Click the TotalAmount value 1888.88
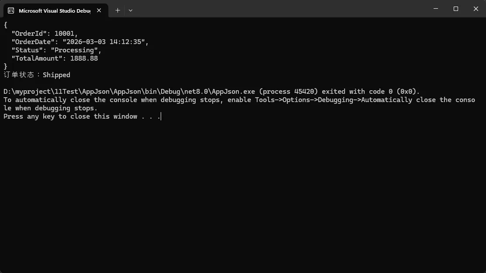 click(84, 58)
